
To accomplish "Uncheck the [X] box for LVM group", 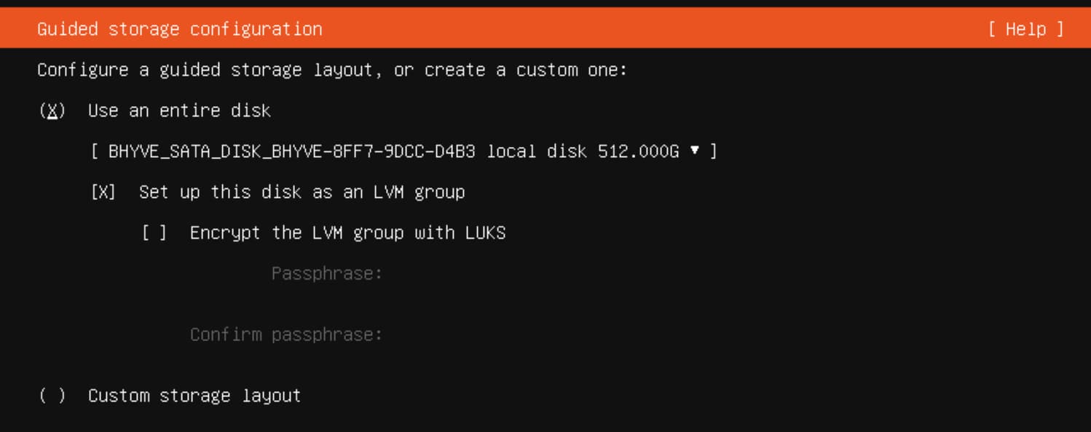I will (103, 193).
